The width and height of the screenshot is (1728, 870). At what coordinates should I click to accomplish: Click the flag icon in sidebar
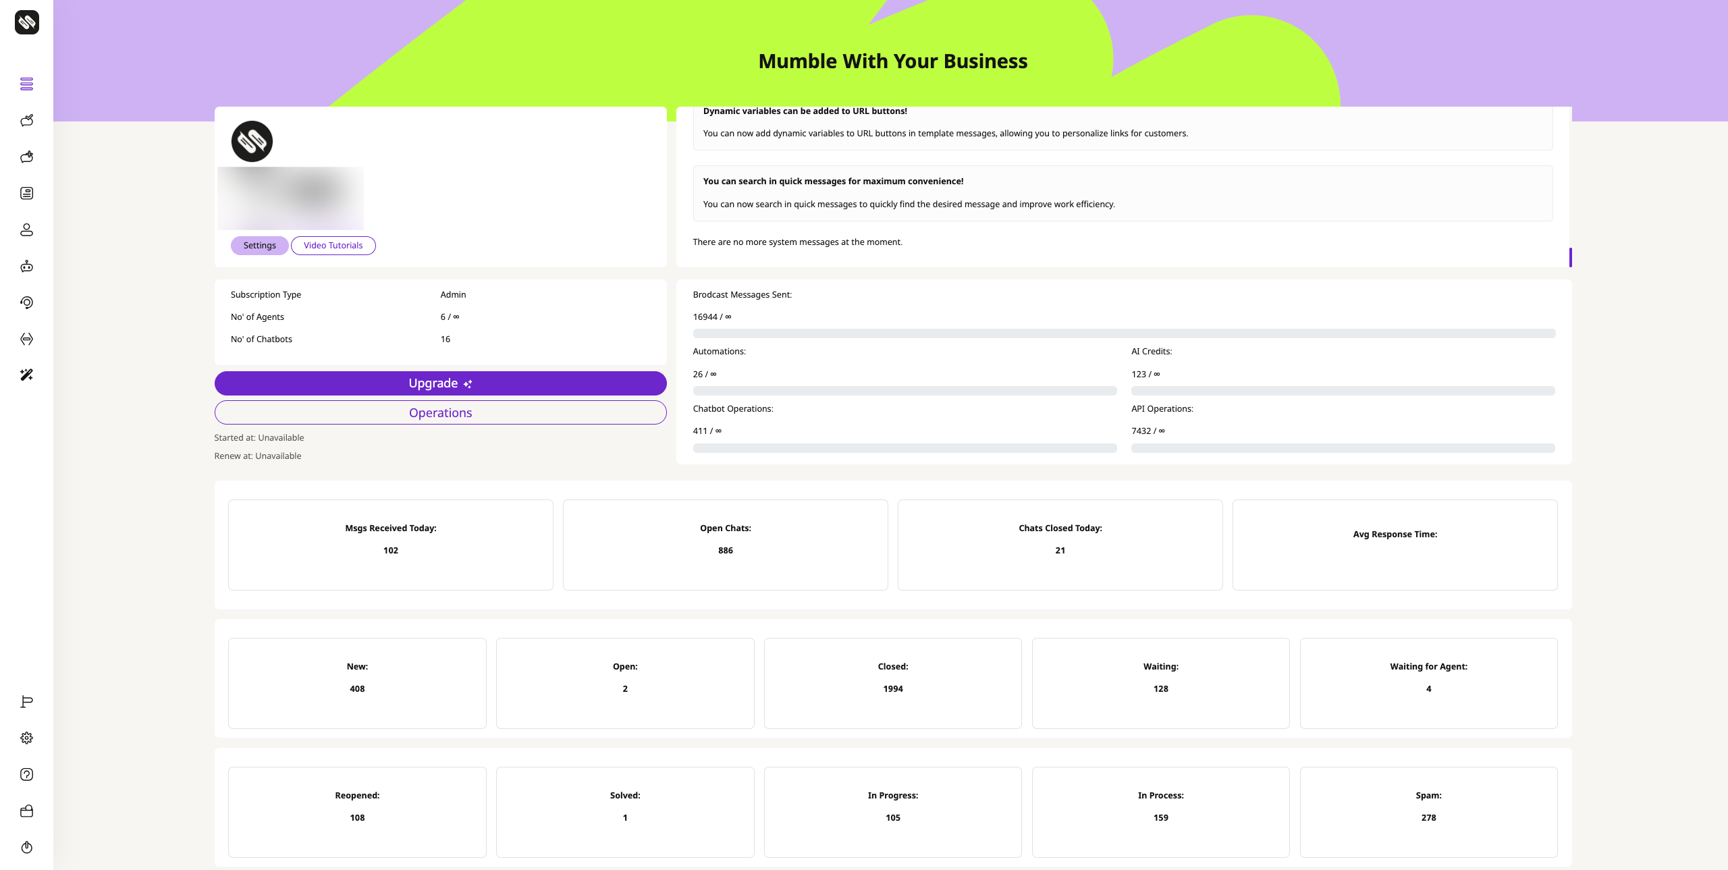point(26,702)
